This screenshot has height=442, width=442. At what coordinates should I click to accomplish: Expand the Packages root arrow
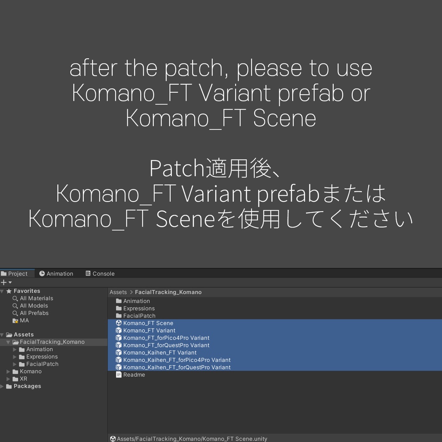pos(2,386)
